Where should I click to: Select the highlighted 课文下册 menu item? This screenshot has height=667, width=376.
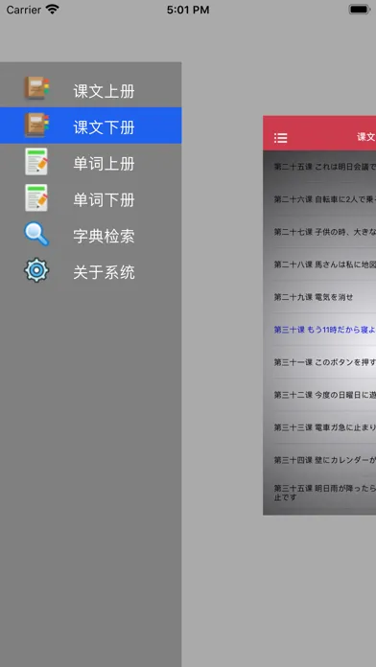91,126
